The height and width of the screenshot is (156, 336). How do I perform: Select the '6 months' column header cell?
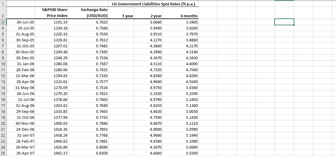[180, 13]
